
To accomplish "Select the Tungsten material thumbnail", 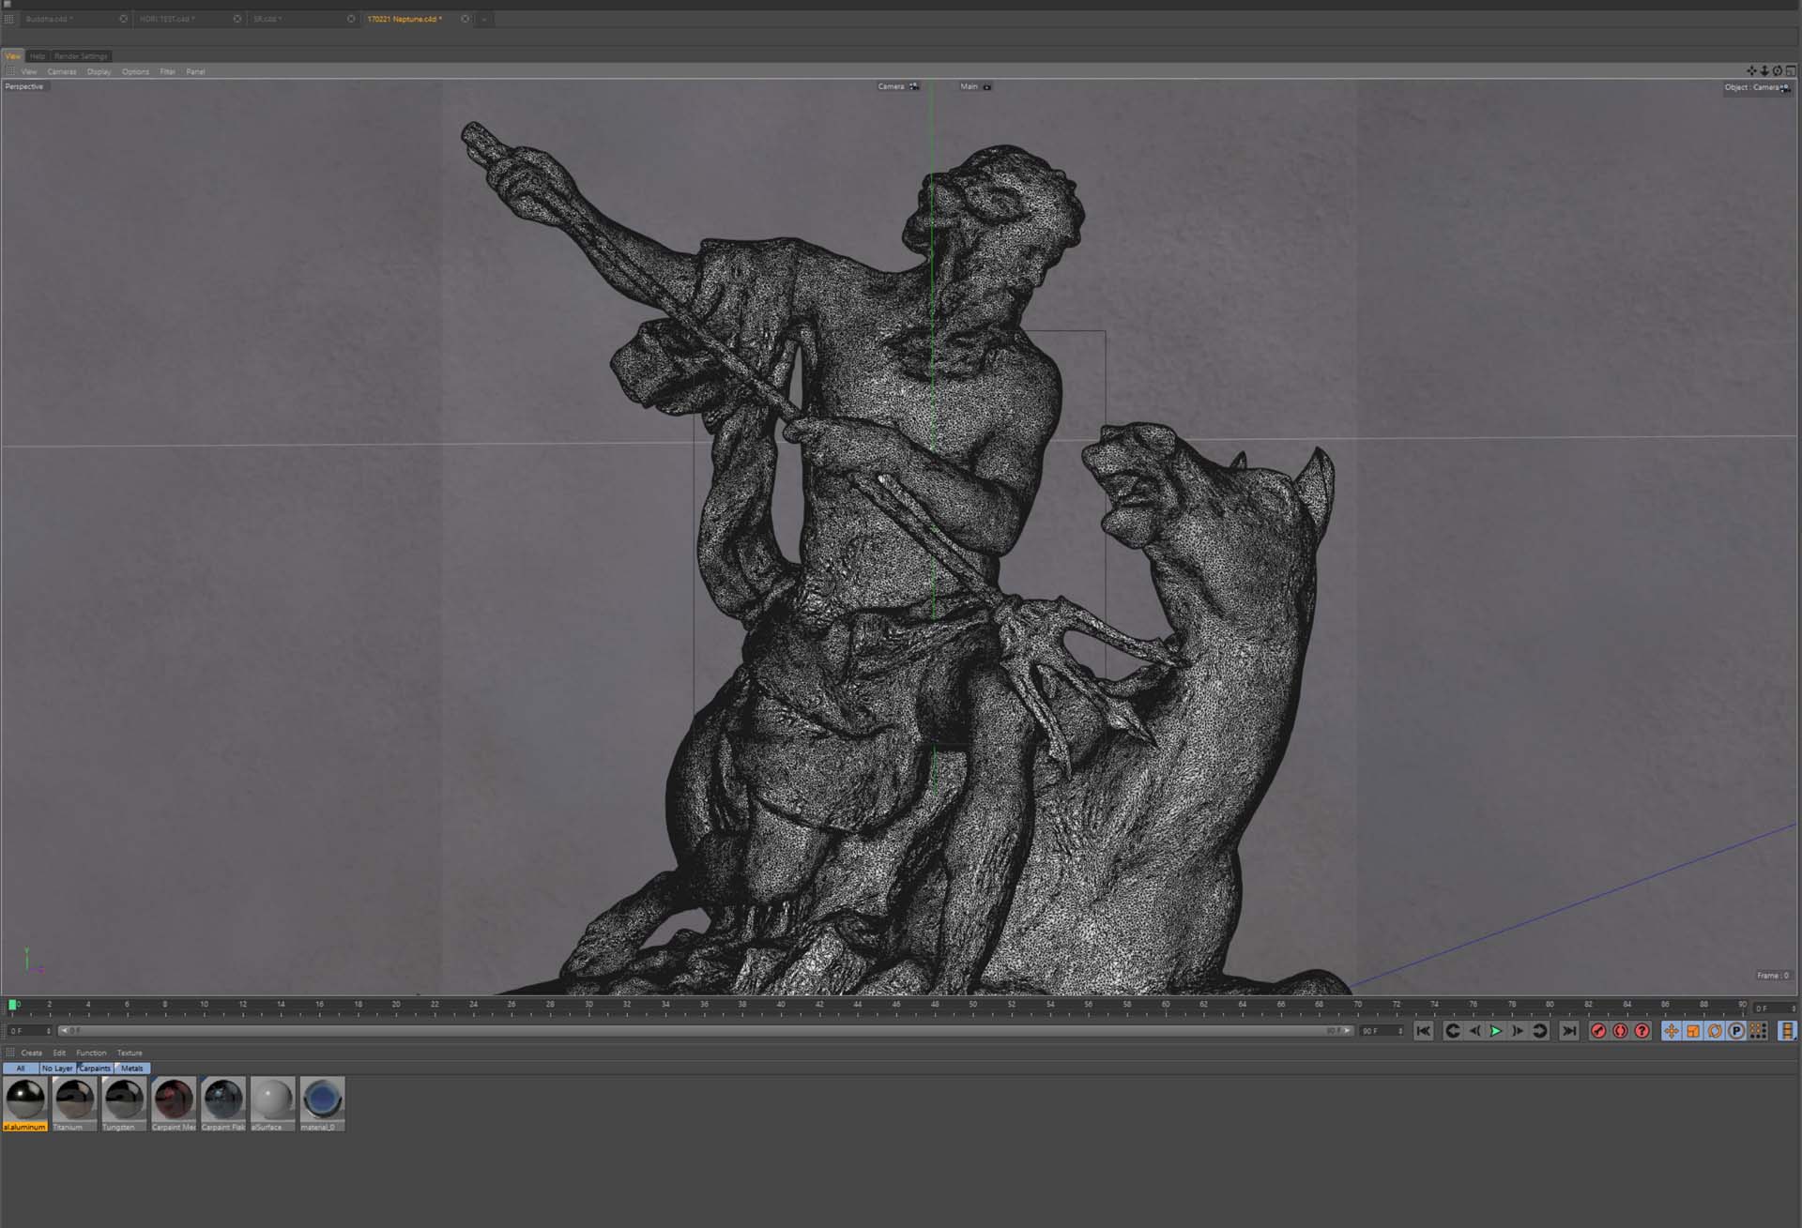I will coord(124,1104).
